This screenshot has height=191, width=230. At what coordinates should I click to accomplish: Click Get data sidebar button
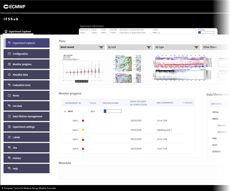pos(27,106)
